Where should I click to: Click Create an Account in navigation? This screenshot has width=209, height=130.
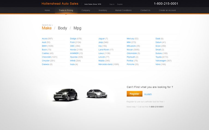point(167,10)
